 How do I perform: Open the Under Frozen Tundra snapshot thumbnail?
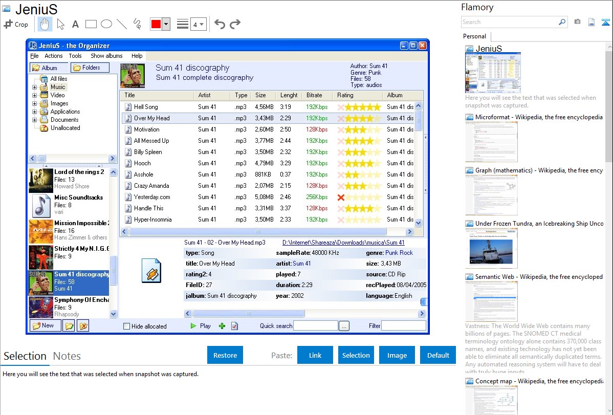pyautogui.click(x=491, y=248)
